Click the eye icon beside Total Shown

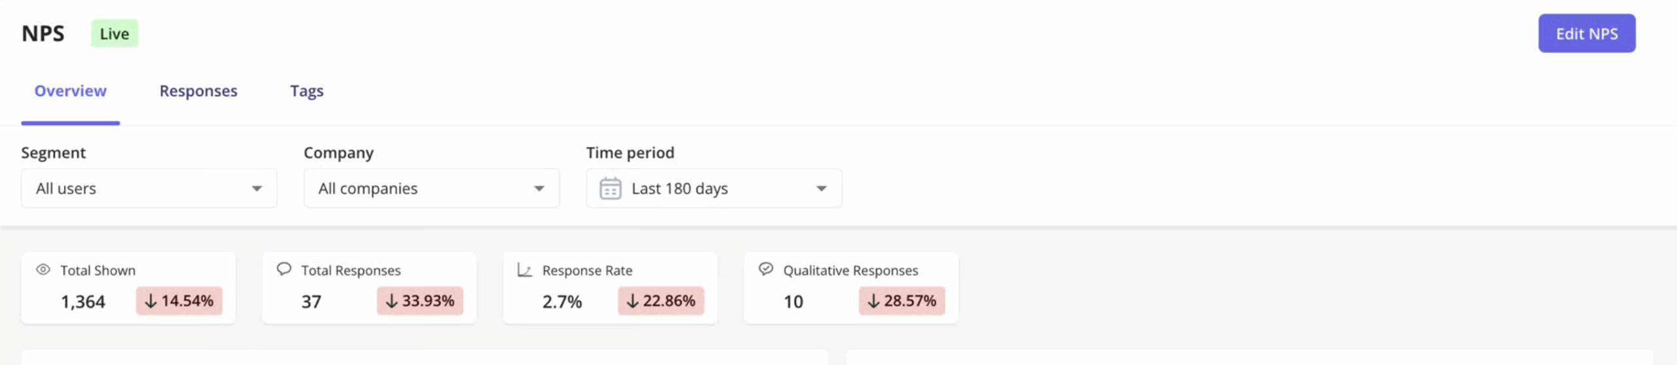(x=43, y=269)
